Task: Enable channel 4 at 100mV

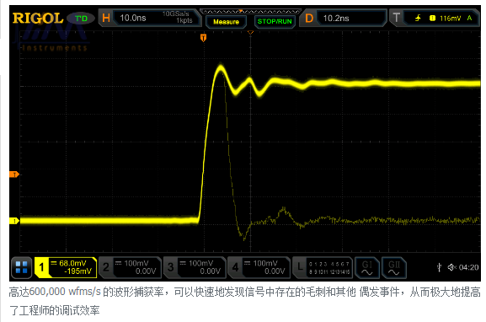Action: pos(259,267)
